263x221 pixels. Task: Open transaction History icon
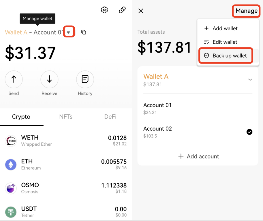(85, 79)
